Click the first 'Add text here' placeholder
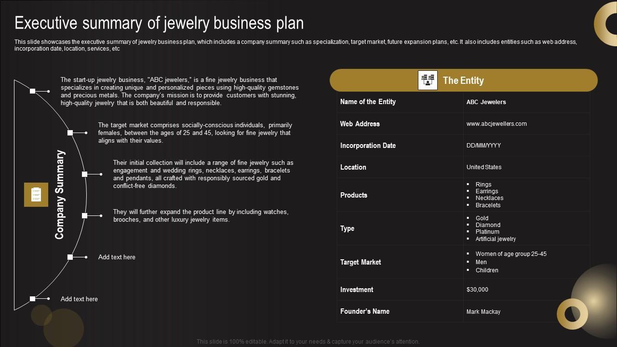 (x=117, y=257)
